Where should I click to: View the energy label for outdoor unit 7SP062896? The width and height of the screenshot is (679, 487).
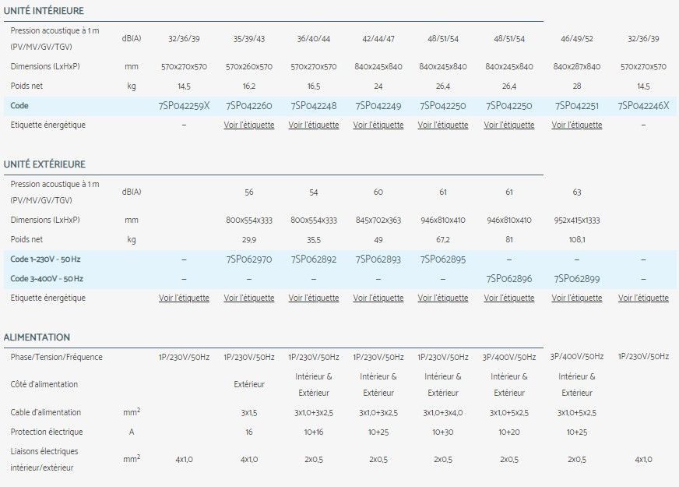[x=509, y=298]
